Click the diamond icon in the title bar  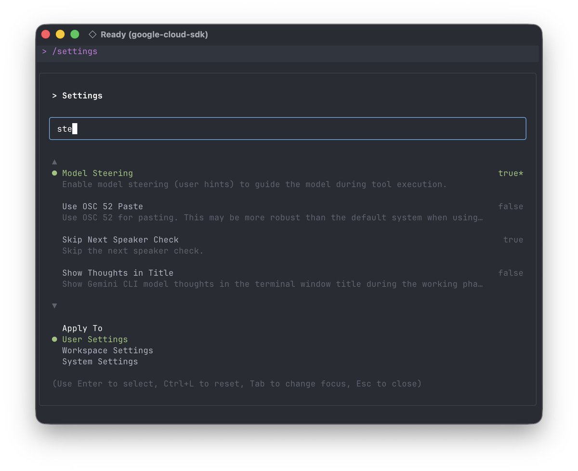pos(92,35)
